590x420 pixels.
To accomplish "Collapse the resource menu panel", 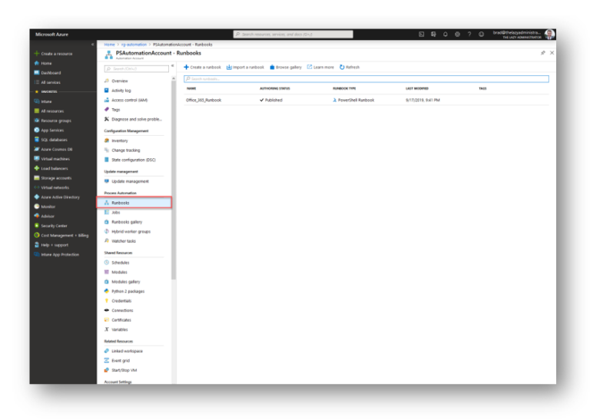I will click(172, 65).
